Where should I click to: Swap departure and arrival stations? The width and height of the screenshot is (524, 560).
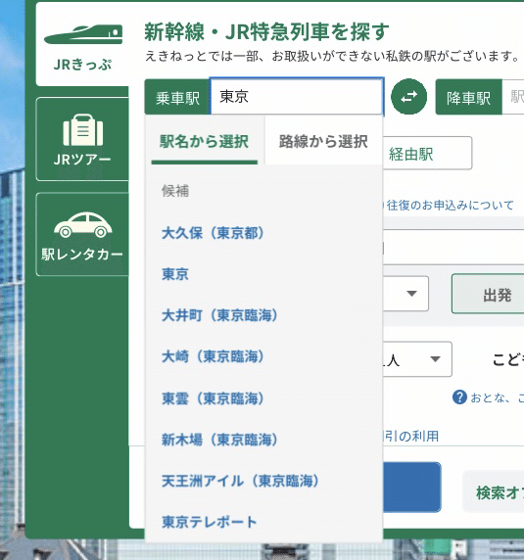408,97
